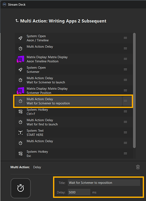Grab drag handle of Delay row above Esc
This screenshot has height=201, width=146.
[125, 143]
